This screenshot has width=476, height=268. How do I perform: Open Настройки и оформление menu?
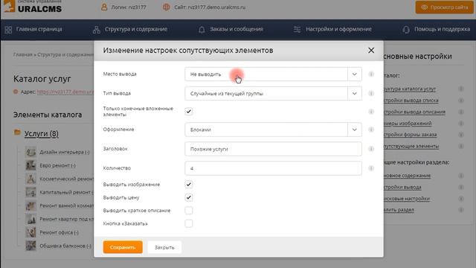tap(332, 30)
